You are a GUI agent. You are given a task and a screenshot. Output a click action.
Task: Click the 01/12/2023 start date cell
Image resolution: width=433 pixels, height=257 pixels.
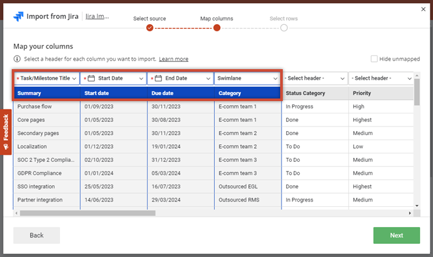pyautogui.click(x=114, y=146)
